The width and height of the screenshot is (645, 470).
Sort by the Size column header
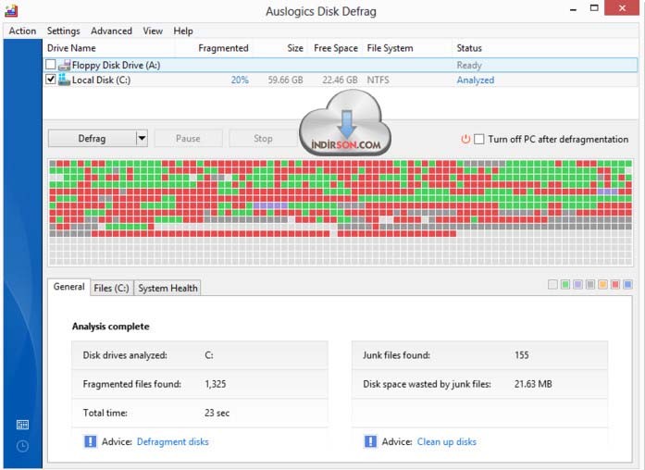click(x=295, y=48)
